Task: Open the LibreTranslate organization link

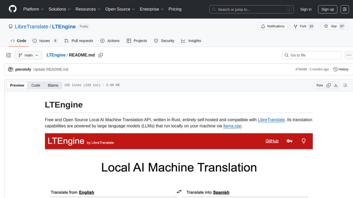Action: 32,26
